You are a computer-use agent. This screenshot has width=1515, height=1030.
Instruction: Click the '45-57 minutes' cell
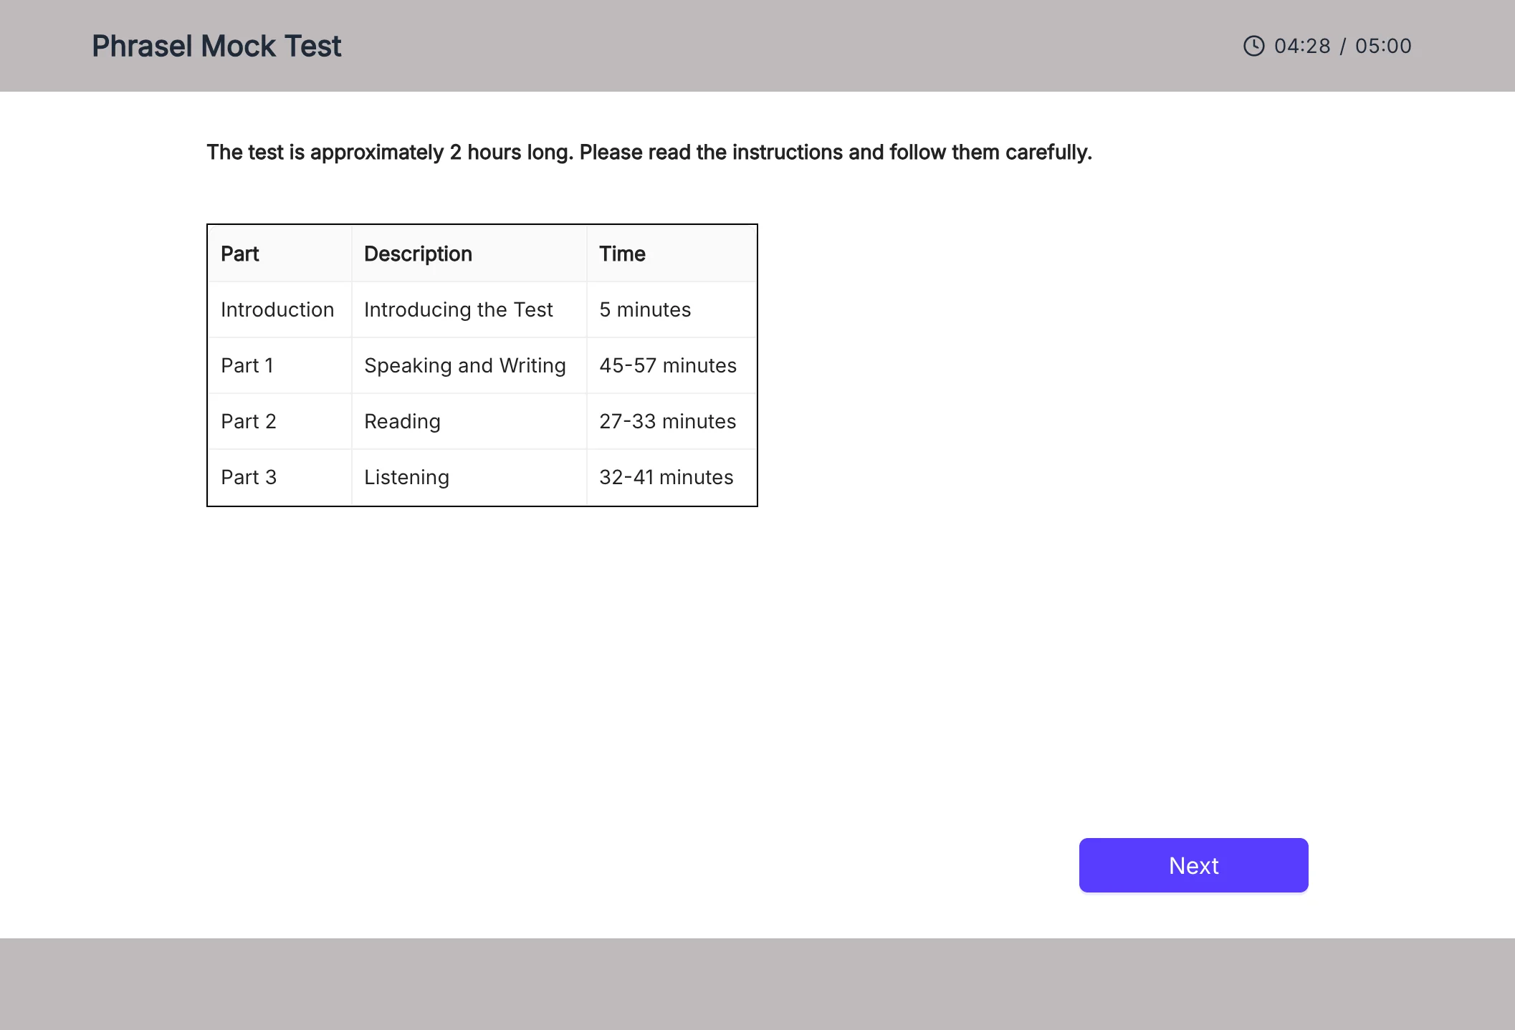672,365
